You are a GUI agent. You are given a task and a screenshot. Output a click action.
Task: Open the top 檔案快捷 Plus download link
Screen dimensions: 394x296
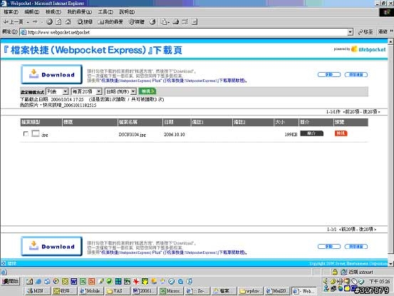tap(173, 81)
